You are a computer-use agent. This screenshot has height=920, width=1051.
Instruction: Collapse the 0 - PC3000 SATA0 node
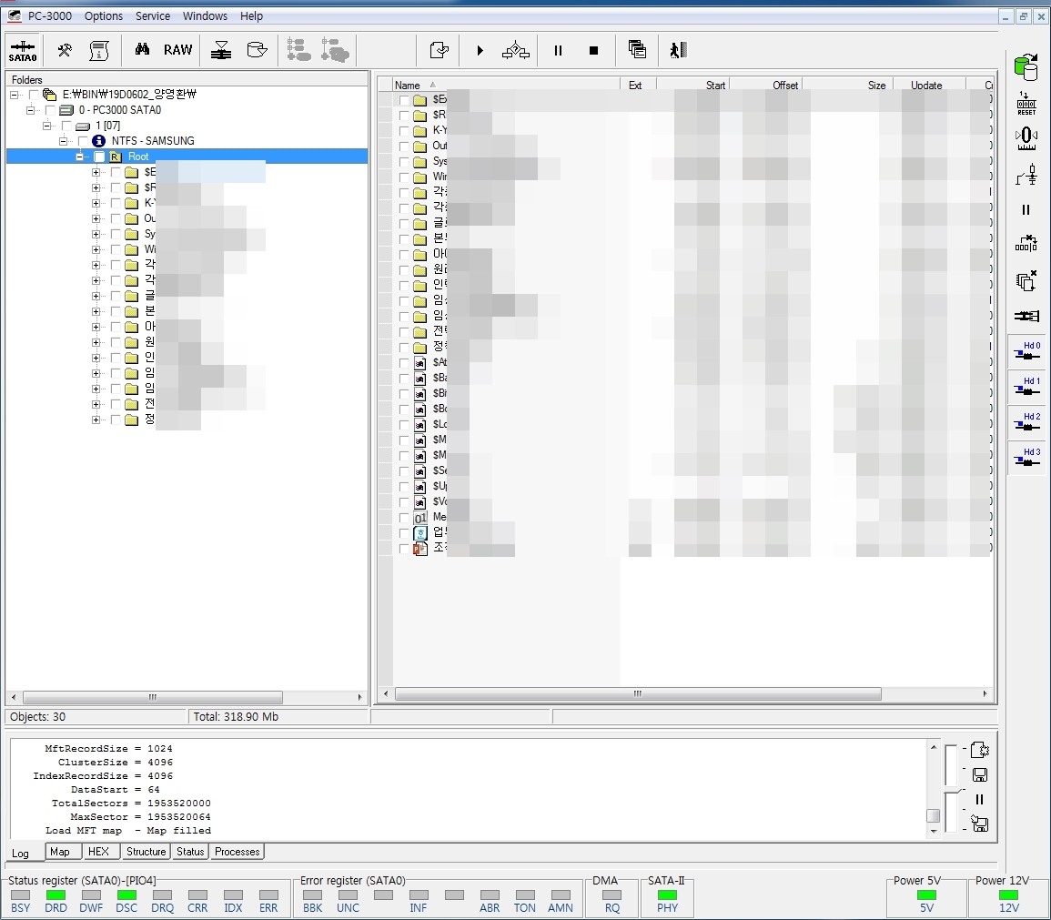[x=31, y=110]
